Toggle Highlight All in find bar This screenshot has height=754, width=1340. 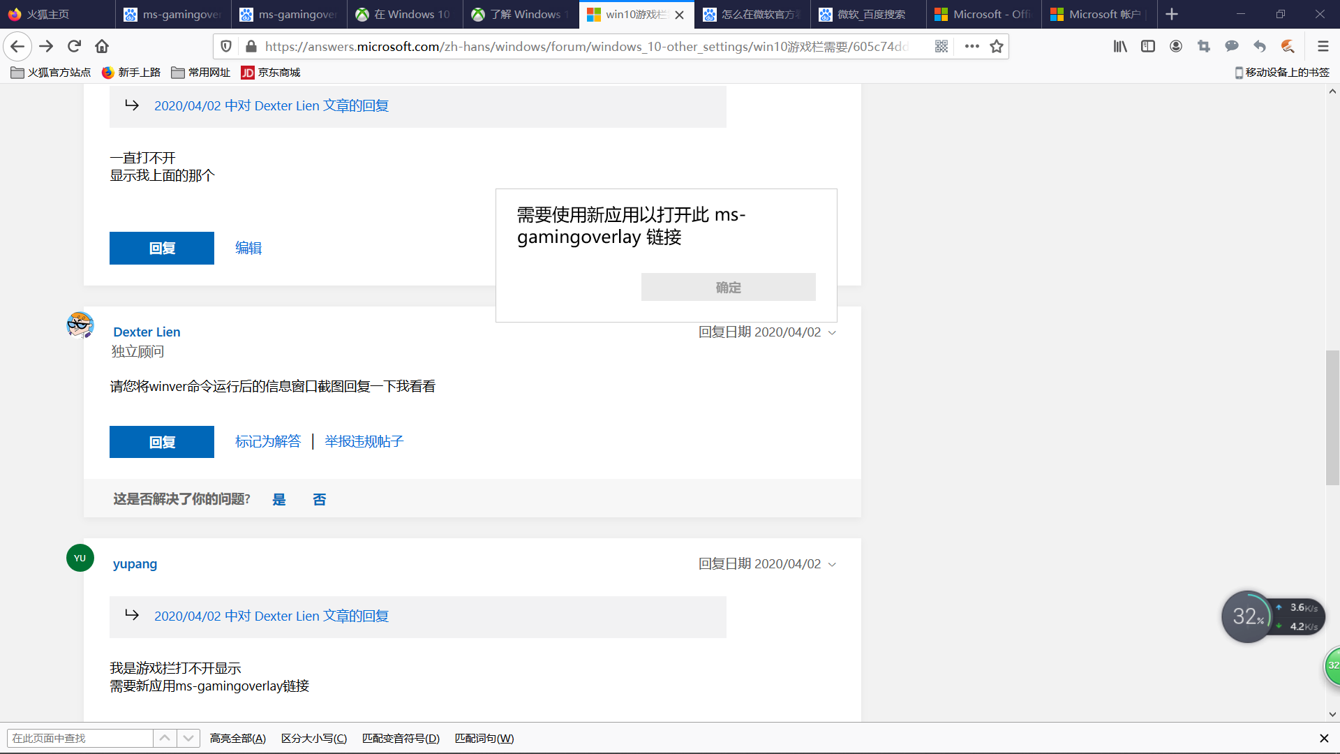tap(237, 738)
